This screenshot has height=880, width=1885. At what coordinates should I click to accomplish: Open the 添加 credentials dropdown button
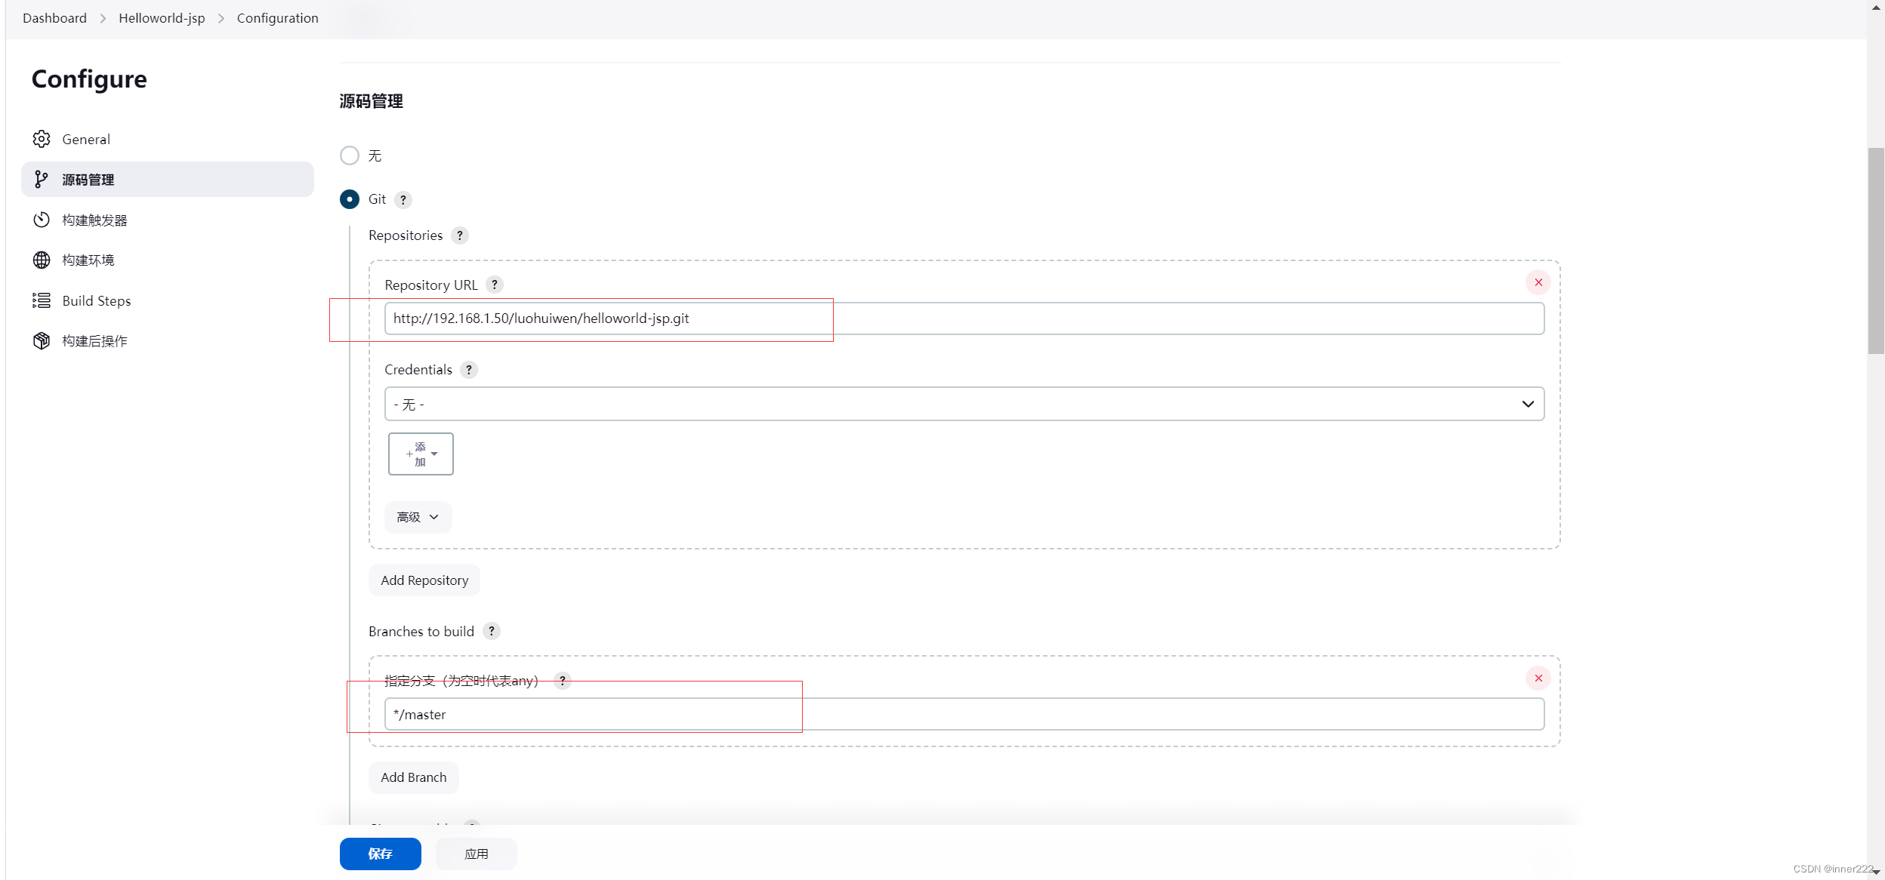(421, 454)
